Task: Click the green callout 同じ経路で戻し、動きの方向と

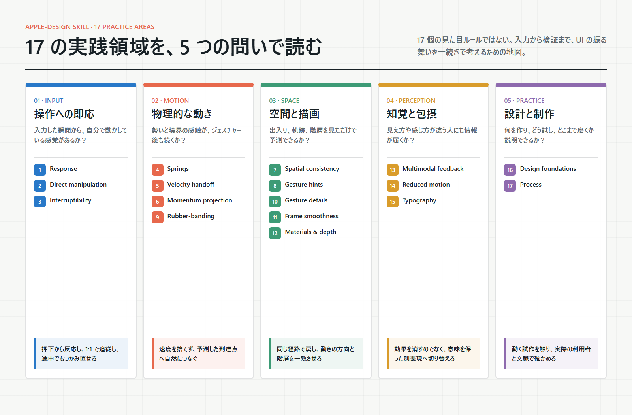Action: tap(316, 354)
